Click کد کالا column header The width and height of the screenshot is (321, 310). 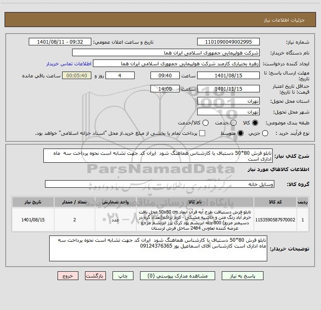(x=275, y=202)
